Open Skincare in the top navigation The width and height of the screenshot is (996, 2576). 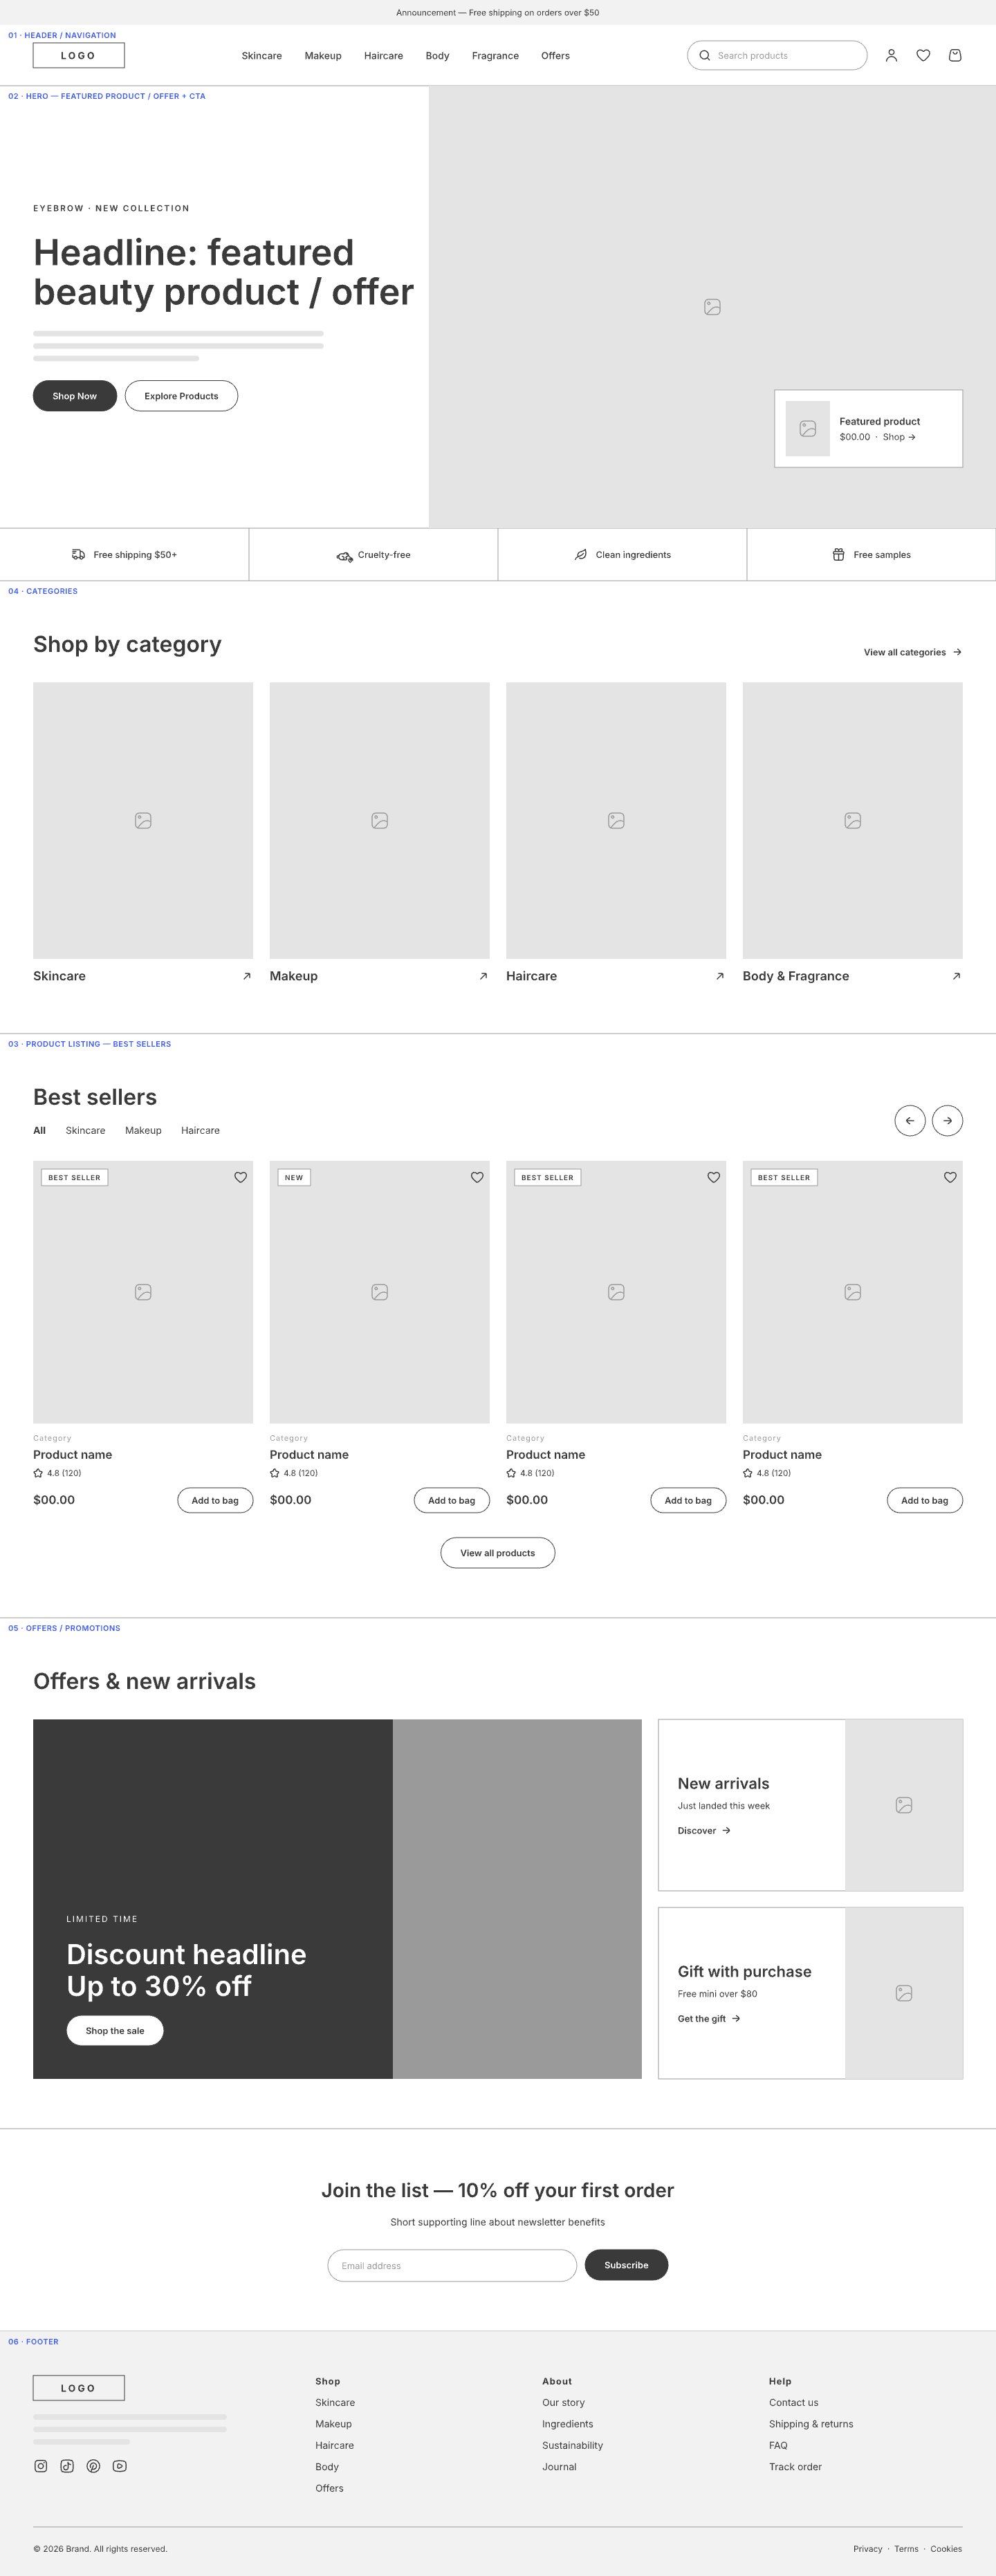262,56
